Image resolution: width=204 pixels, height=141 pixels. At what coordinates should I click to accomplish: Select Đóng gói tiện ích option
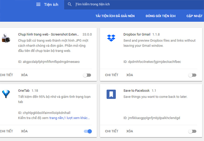tap(160, 16)
